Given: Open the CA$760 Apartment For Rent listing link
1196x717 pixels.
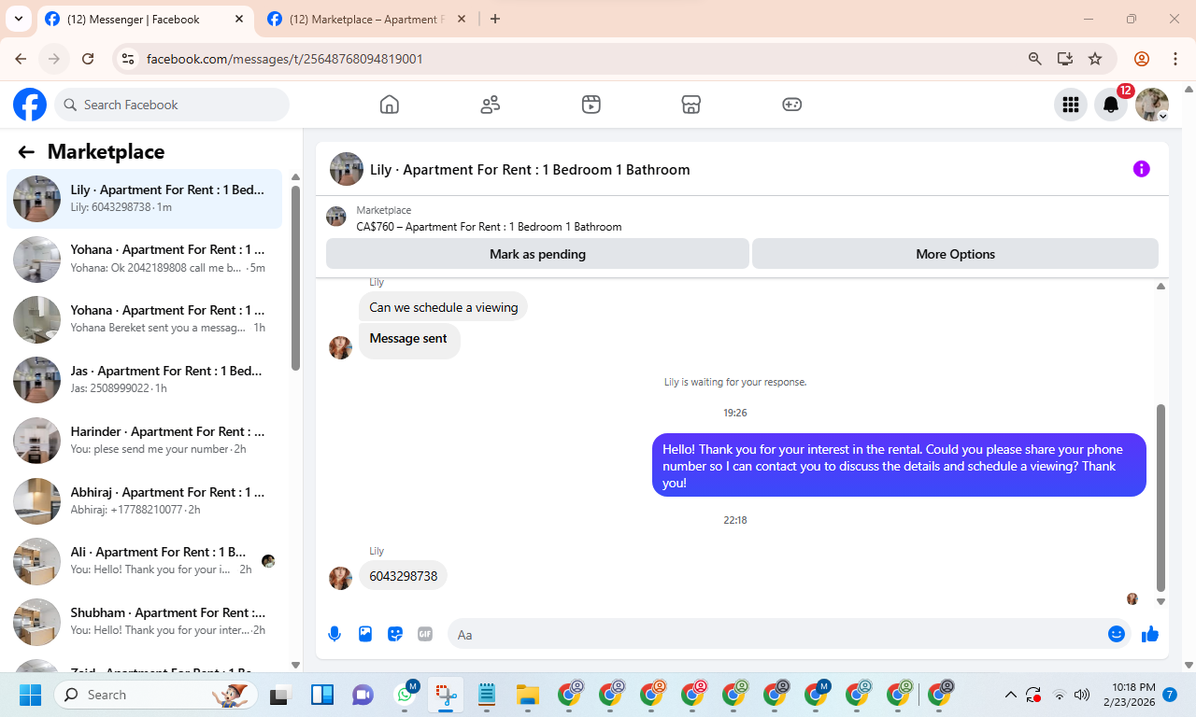Looking at the screenshot, I should [489, 227].
